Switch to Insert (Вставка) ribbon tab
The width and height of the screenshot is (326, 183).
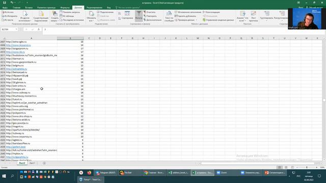[x=29, y=8]
